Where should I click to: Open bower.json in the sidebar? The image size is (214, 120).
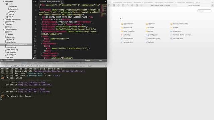point(11,37)
